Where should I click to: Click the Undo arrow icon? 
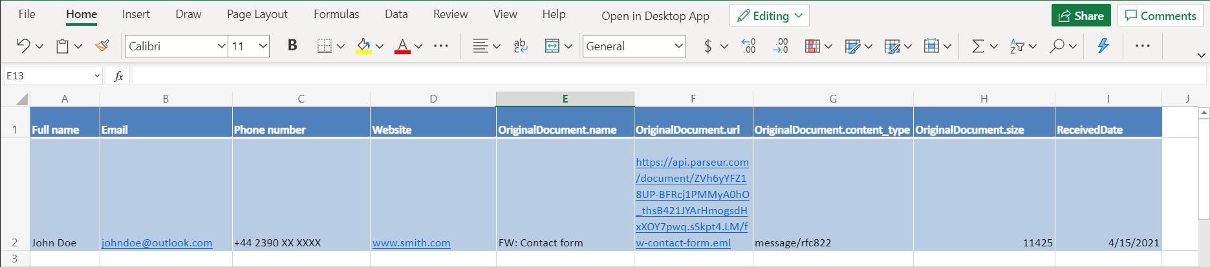(x=23, y=46)
